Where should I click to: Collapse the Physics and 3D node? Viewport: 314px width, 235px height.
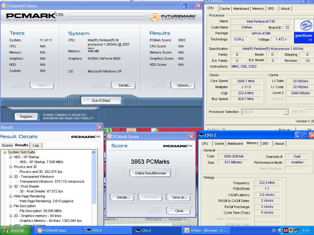(x=11, y=167)
